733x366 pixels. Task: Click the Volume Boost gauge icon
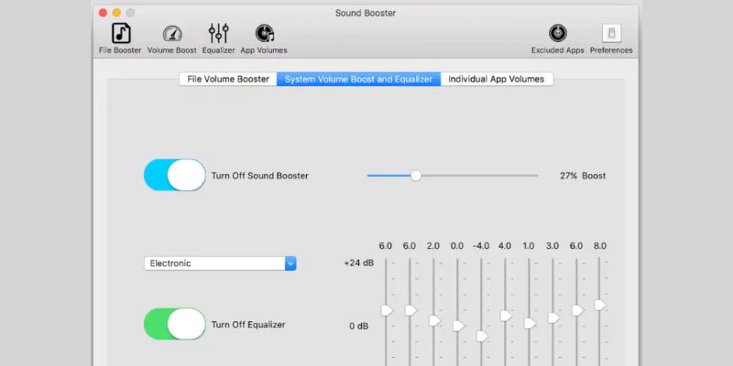170,34
